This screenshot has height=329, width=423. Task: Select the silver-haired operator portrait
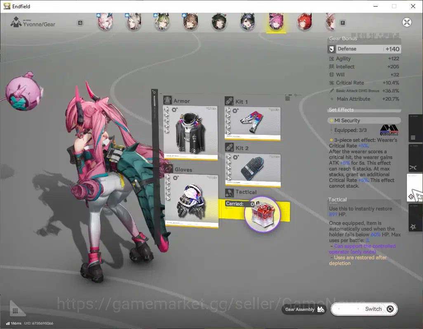[134, 22]
